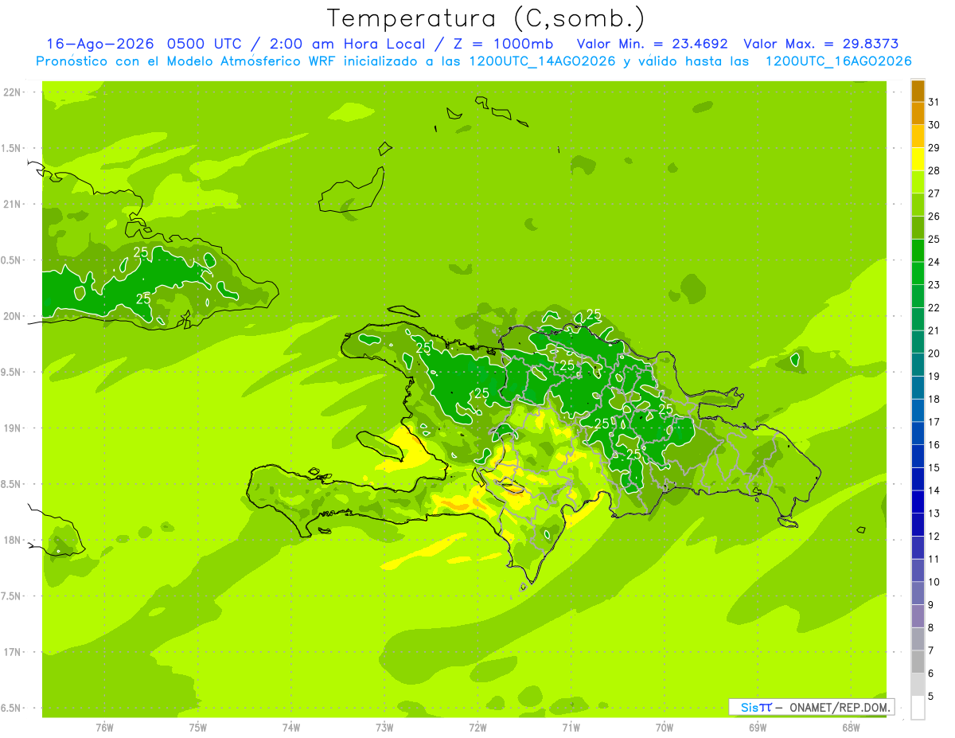Screen dimensions: 955x738
Task: Click the colorbar value 18
Action: click(x=934, y=399)
